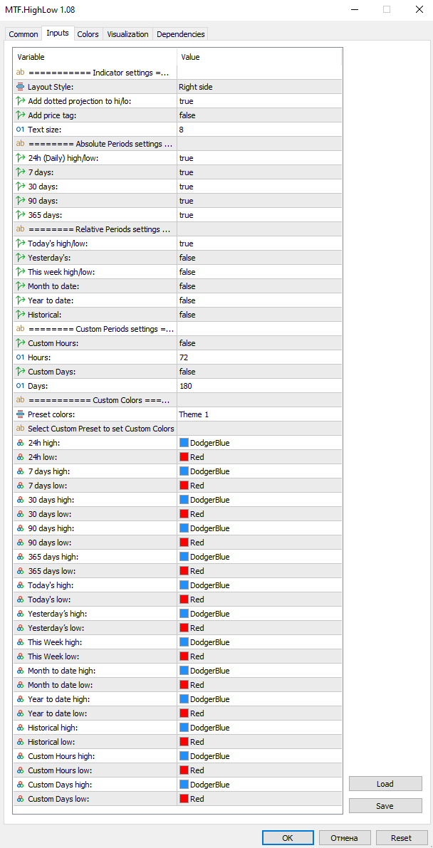The width and height of the screenshot is (433, 848).
Task: Click the Load button
Action: (x=385, y=784)
